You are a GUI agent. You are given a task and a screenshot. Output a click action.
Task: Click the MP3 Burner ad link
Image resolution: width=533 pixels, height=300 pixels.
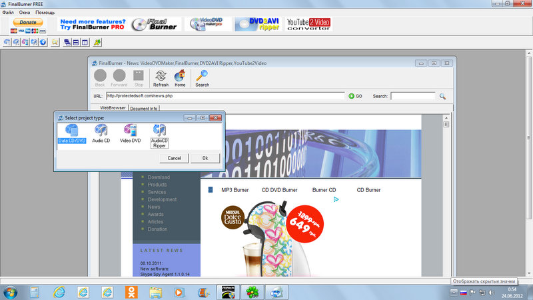coord(235,190)
